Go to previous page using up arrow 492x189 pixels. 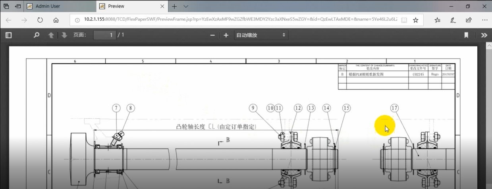51,35
